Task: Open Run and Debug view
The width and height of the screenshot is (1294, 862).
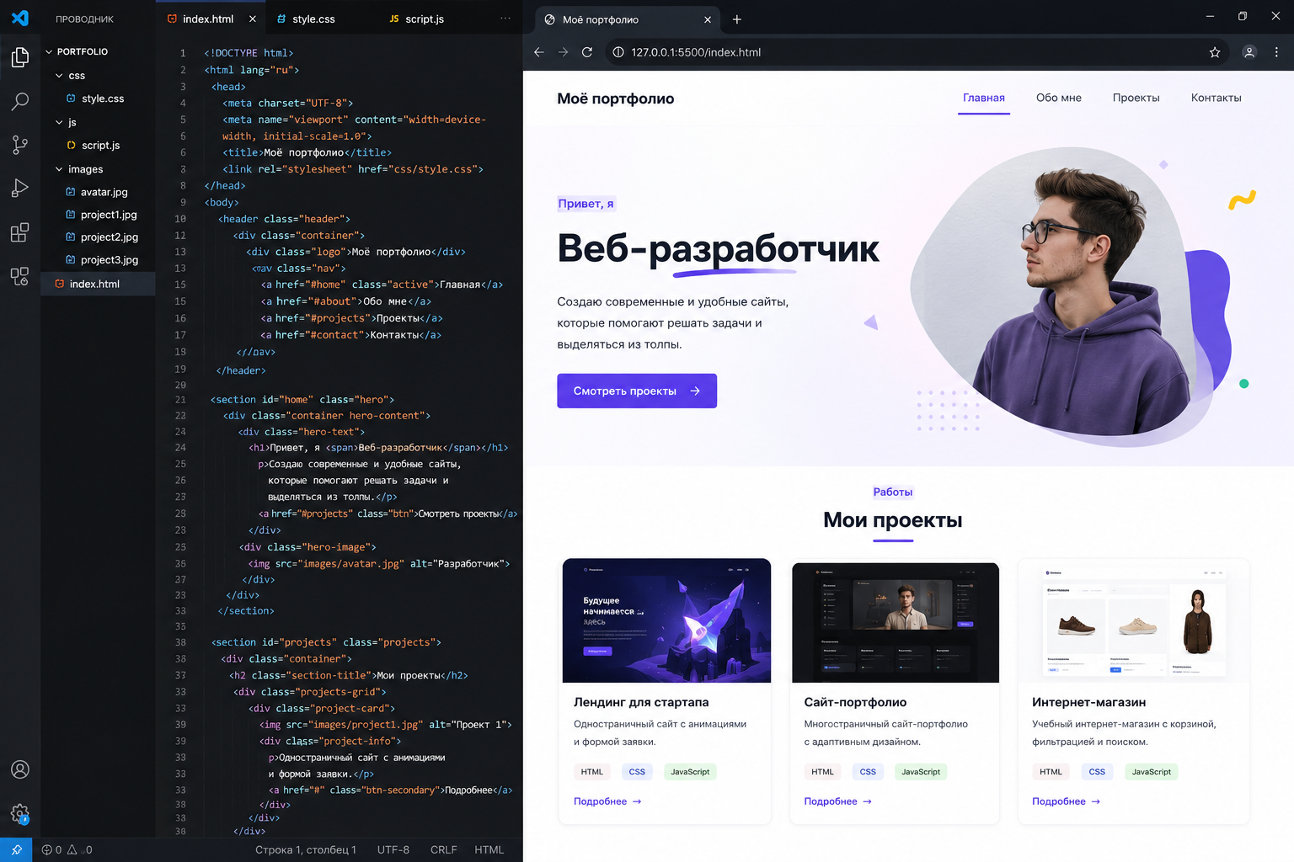Action: tap(20, 188)
